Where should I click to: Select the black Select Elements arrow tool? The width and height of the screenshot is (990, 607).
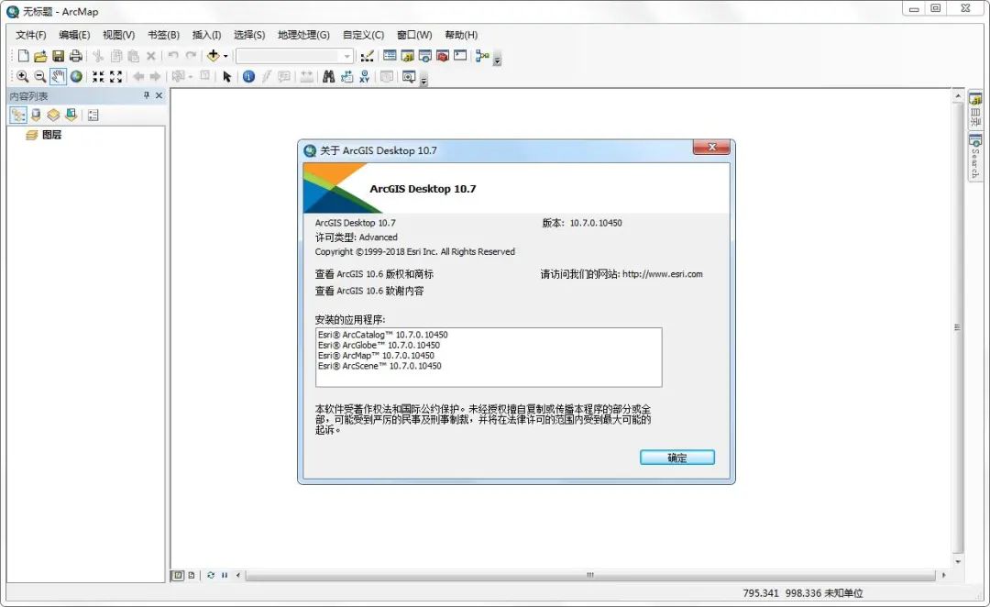(227, 77)
